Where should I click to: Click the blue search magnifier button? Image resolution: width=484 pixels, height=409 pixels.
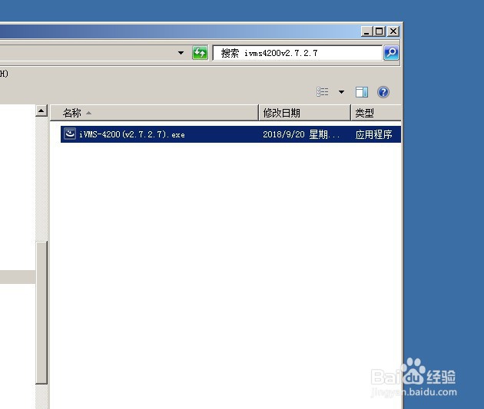coord(391,53)
